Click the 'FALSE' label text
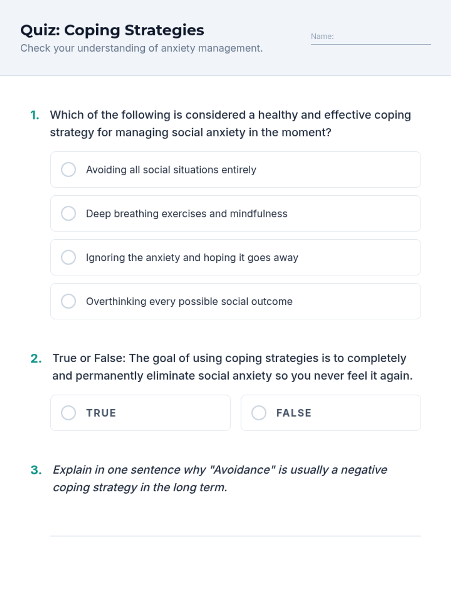The image size is (451, 602). (x=294, y=413)
